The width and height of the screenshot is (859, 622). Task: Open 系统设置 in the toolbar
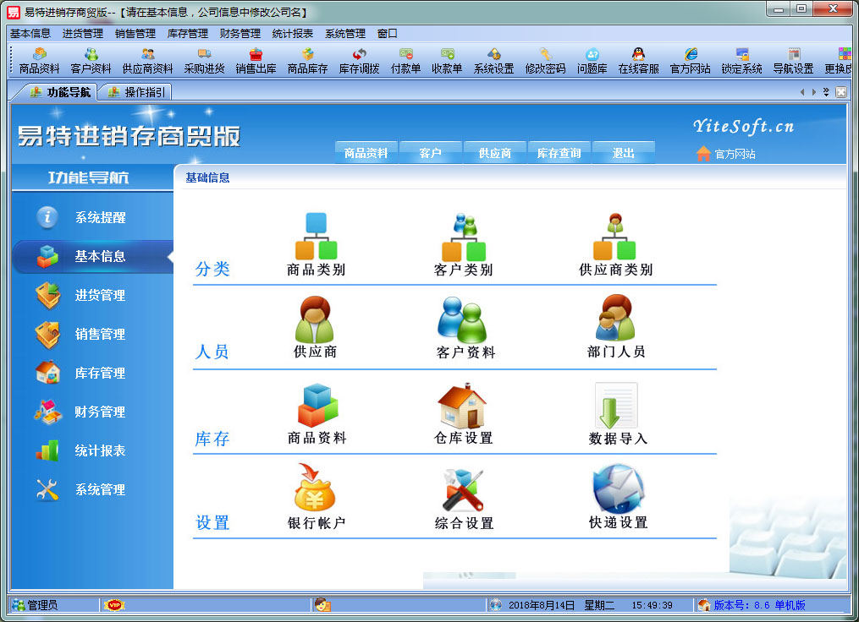tap(493, 61)
